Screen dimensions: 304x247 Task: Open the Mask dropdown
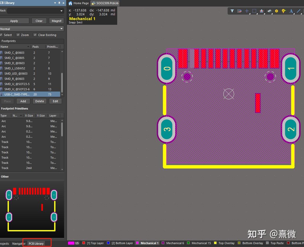pos(61,11)
